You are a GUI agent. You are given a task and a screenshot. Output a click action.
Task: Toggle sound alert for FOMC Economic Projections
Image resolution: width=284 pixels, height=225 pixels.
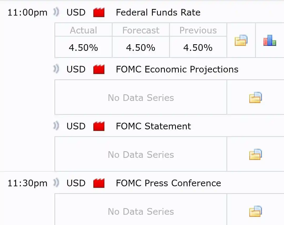[56, 69]
